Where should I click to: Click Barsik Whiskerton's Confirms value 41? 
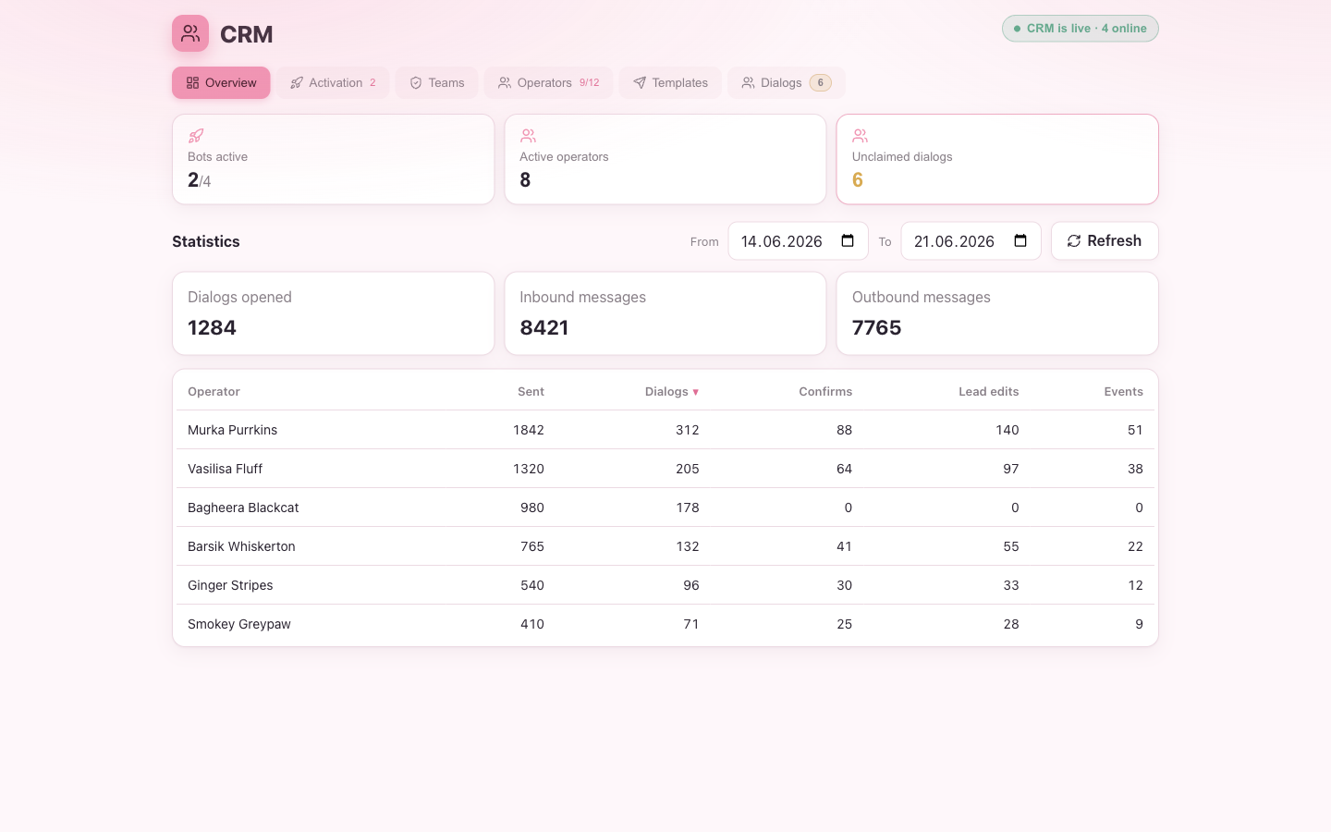tap(844, 546)
